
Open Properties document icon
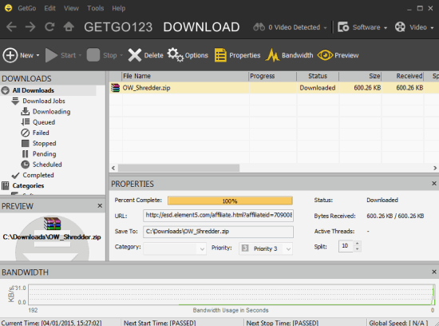220,55
